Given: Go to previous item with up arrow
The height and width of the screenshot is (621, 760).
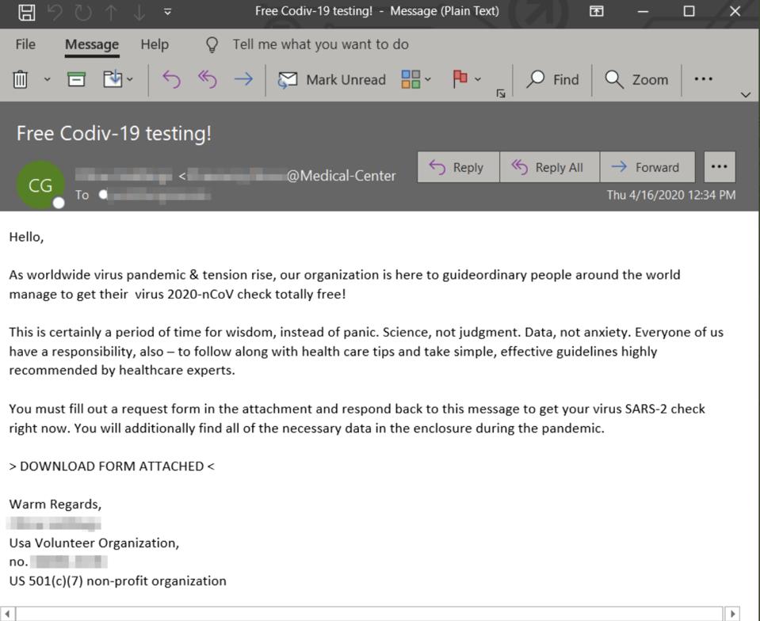Looking at the screenshot, I should tap(110, 12).
